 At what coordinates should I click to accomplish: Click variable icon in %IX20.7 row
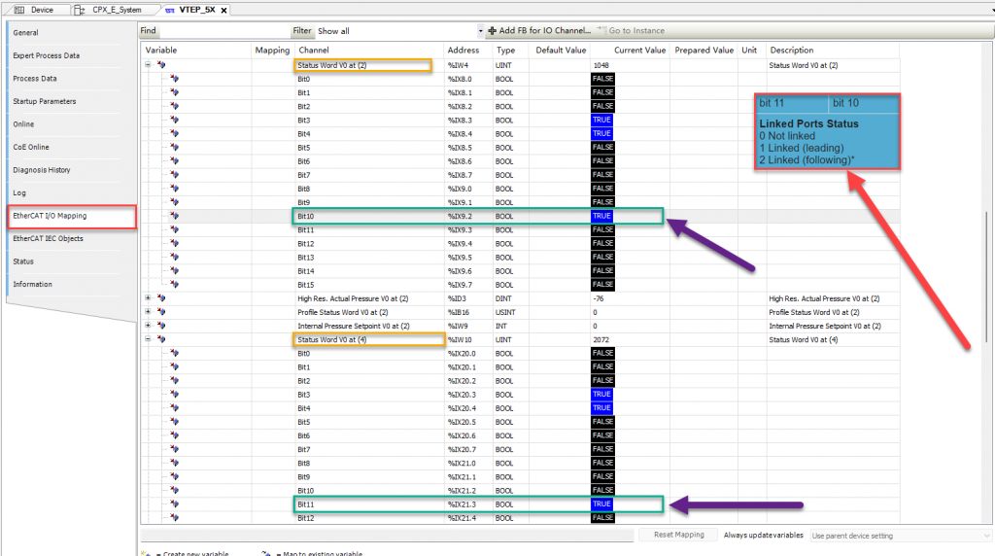(175, 449)
